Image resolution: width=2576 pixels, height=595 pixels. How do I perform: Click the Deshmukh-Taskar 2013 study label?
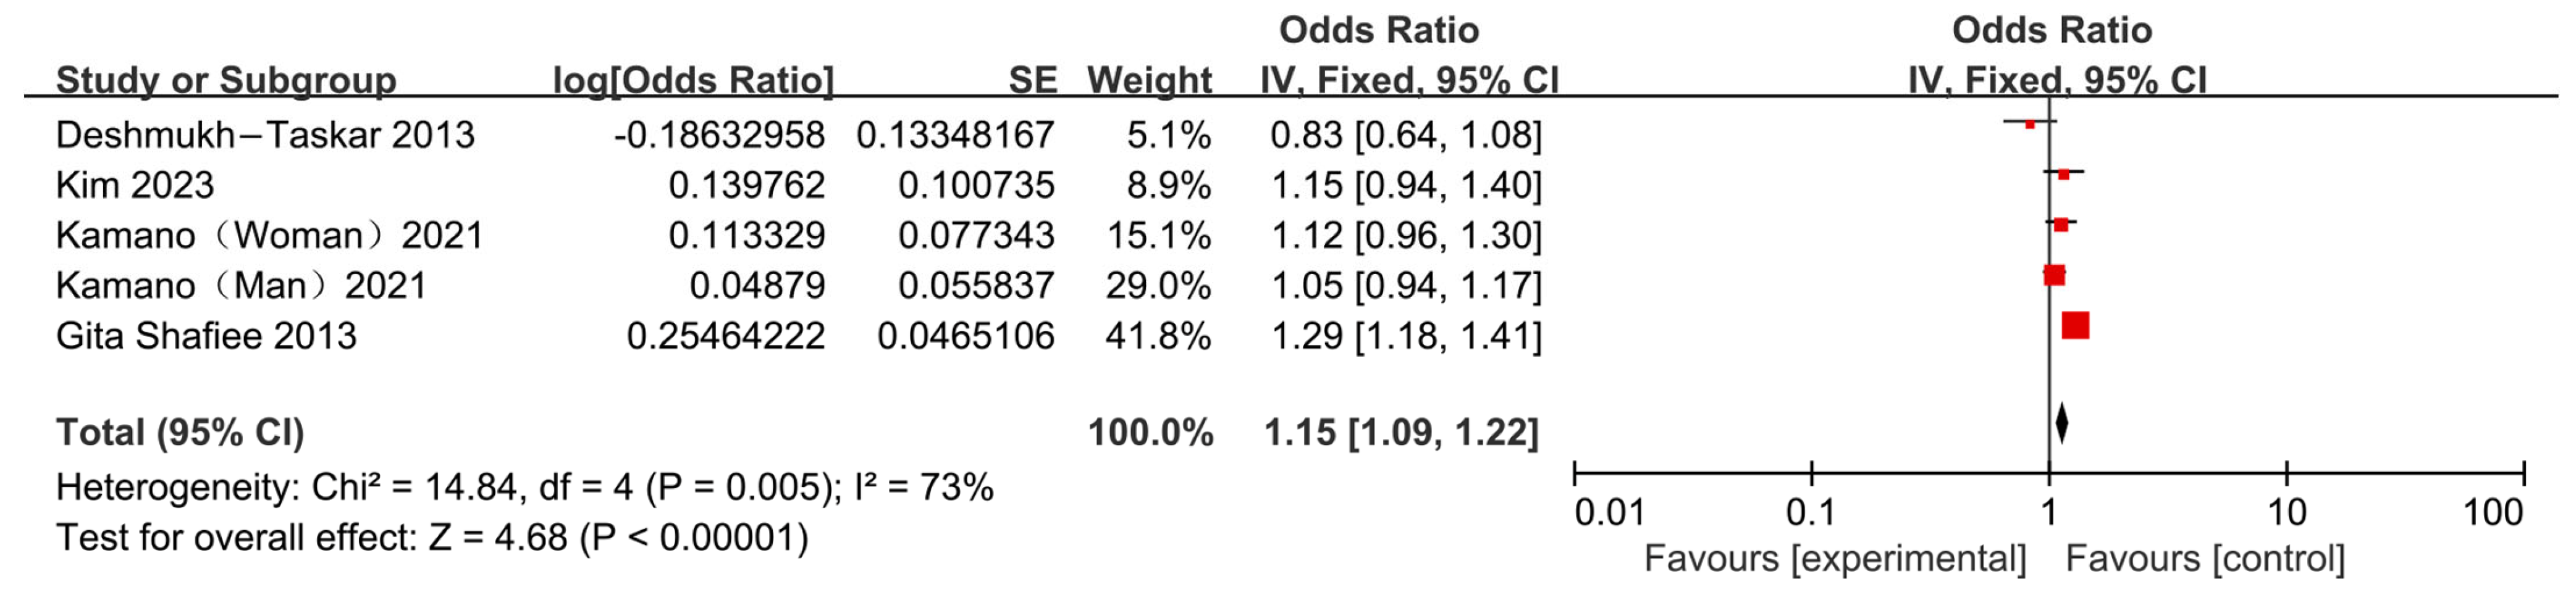(265, 135)
